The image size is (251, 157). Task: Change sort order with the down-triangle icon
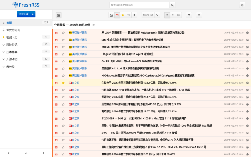pos(189,15)
